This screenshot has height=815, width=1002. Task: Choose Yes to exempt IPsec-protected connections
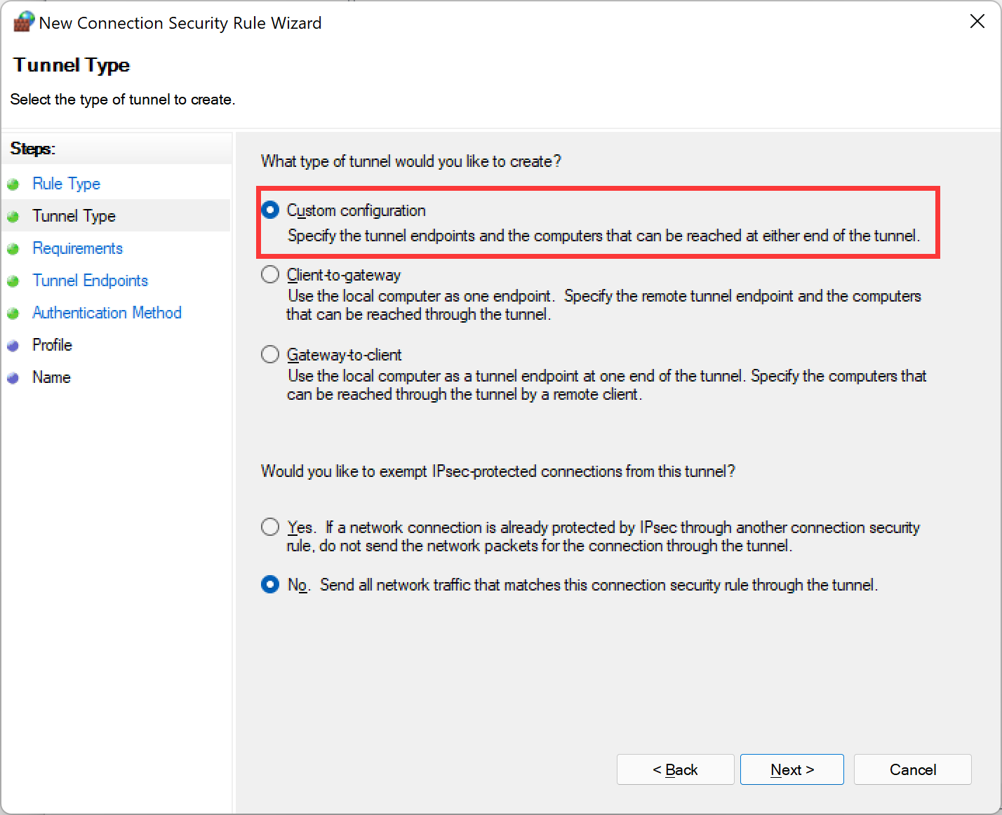click(270, 527)
